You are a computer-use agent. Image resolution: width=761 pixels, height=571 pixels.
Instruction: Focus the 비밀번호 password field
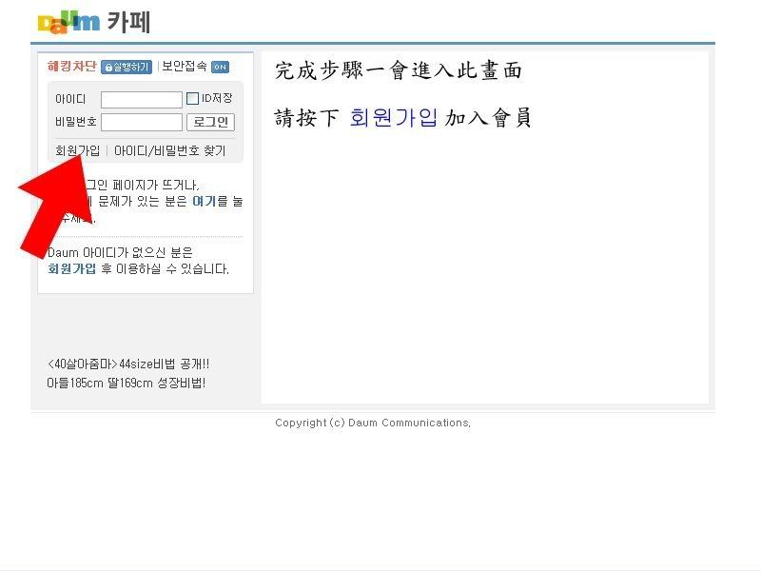click(x=141, y=123)
